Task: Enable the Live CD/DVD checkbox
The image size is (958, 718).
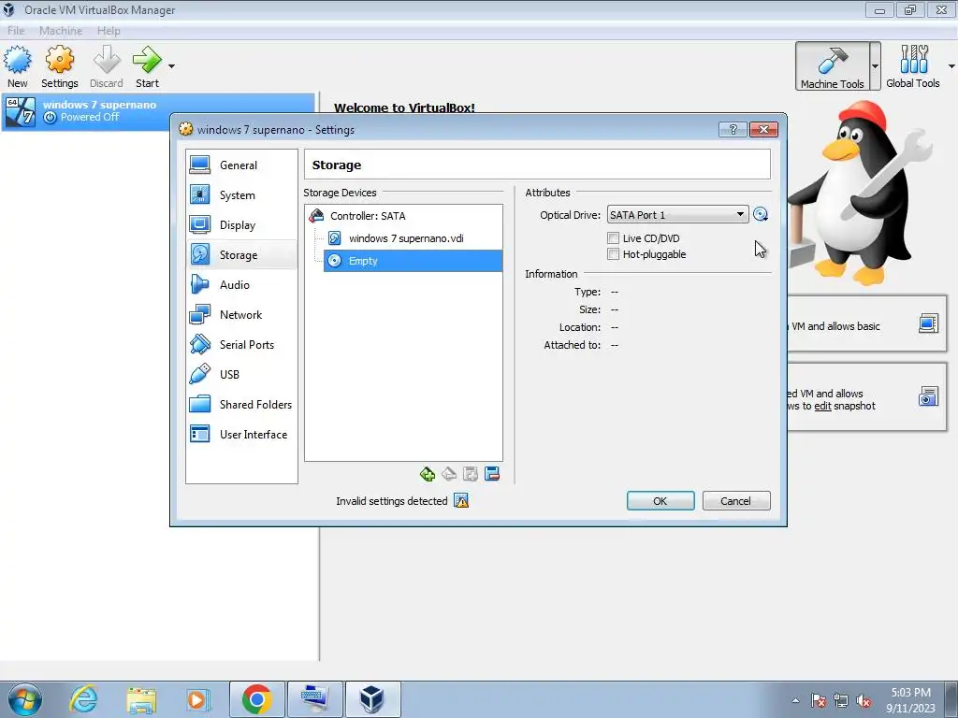Action: [613, 238]
